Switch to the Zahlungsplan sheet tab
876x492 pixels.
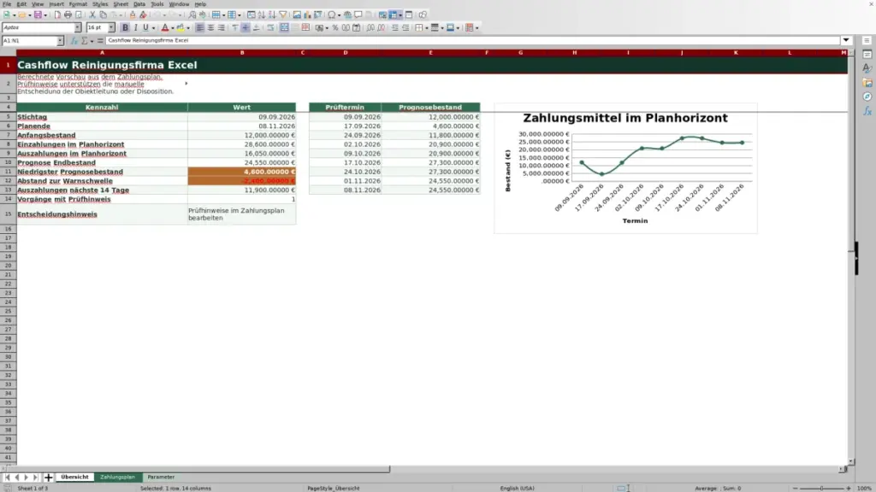117,477
